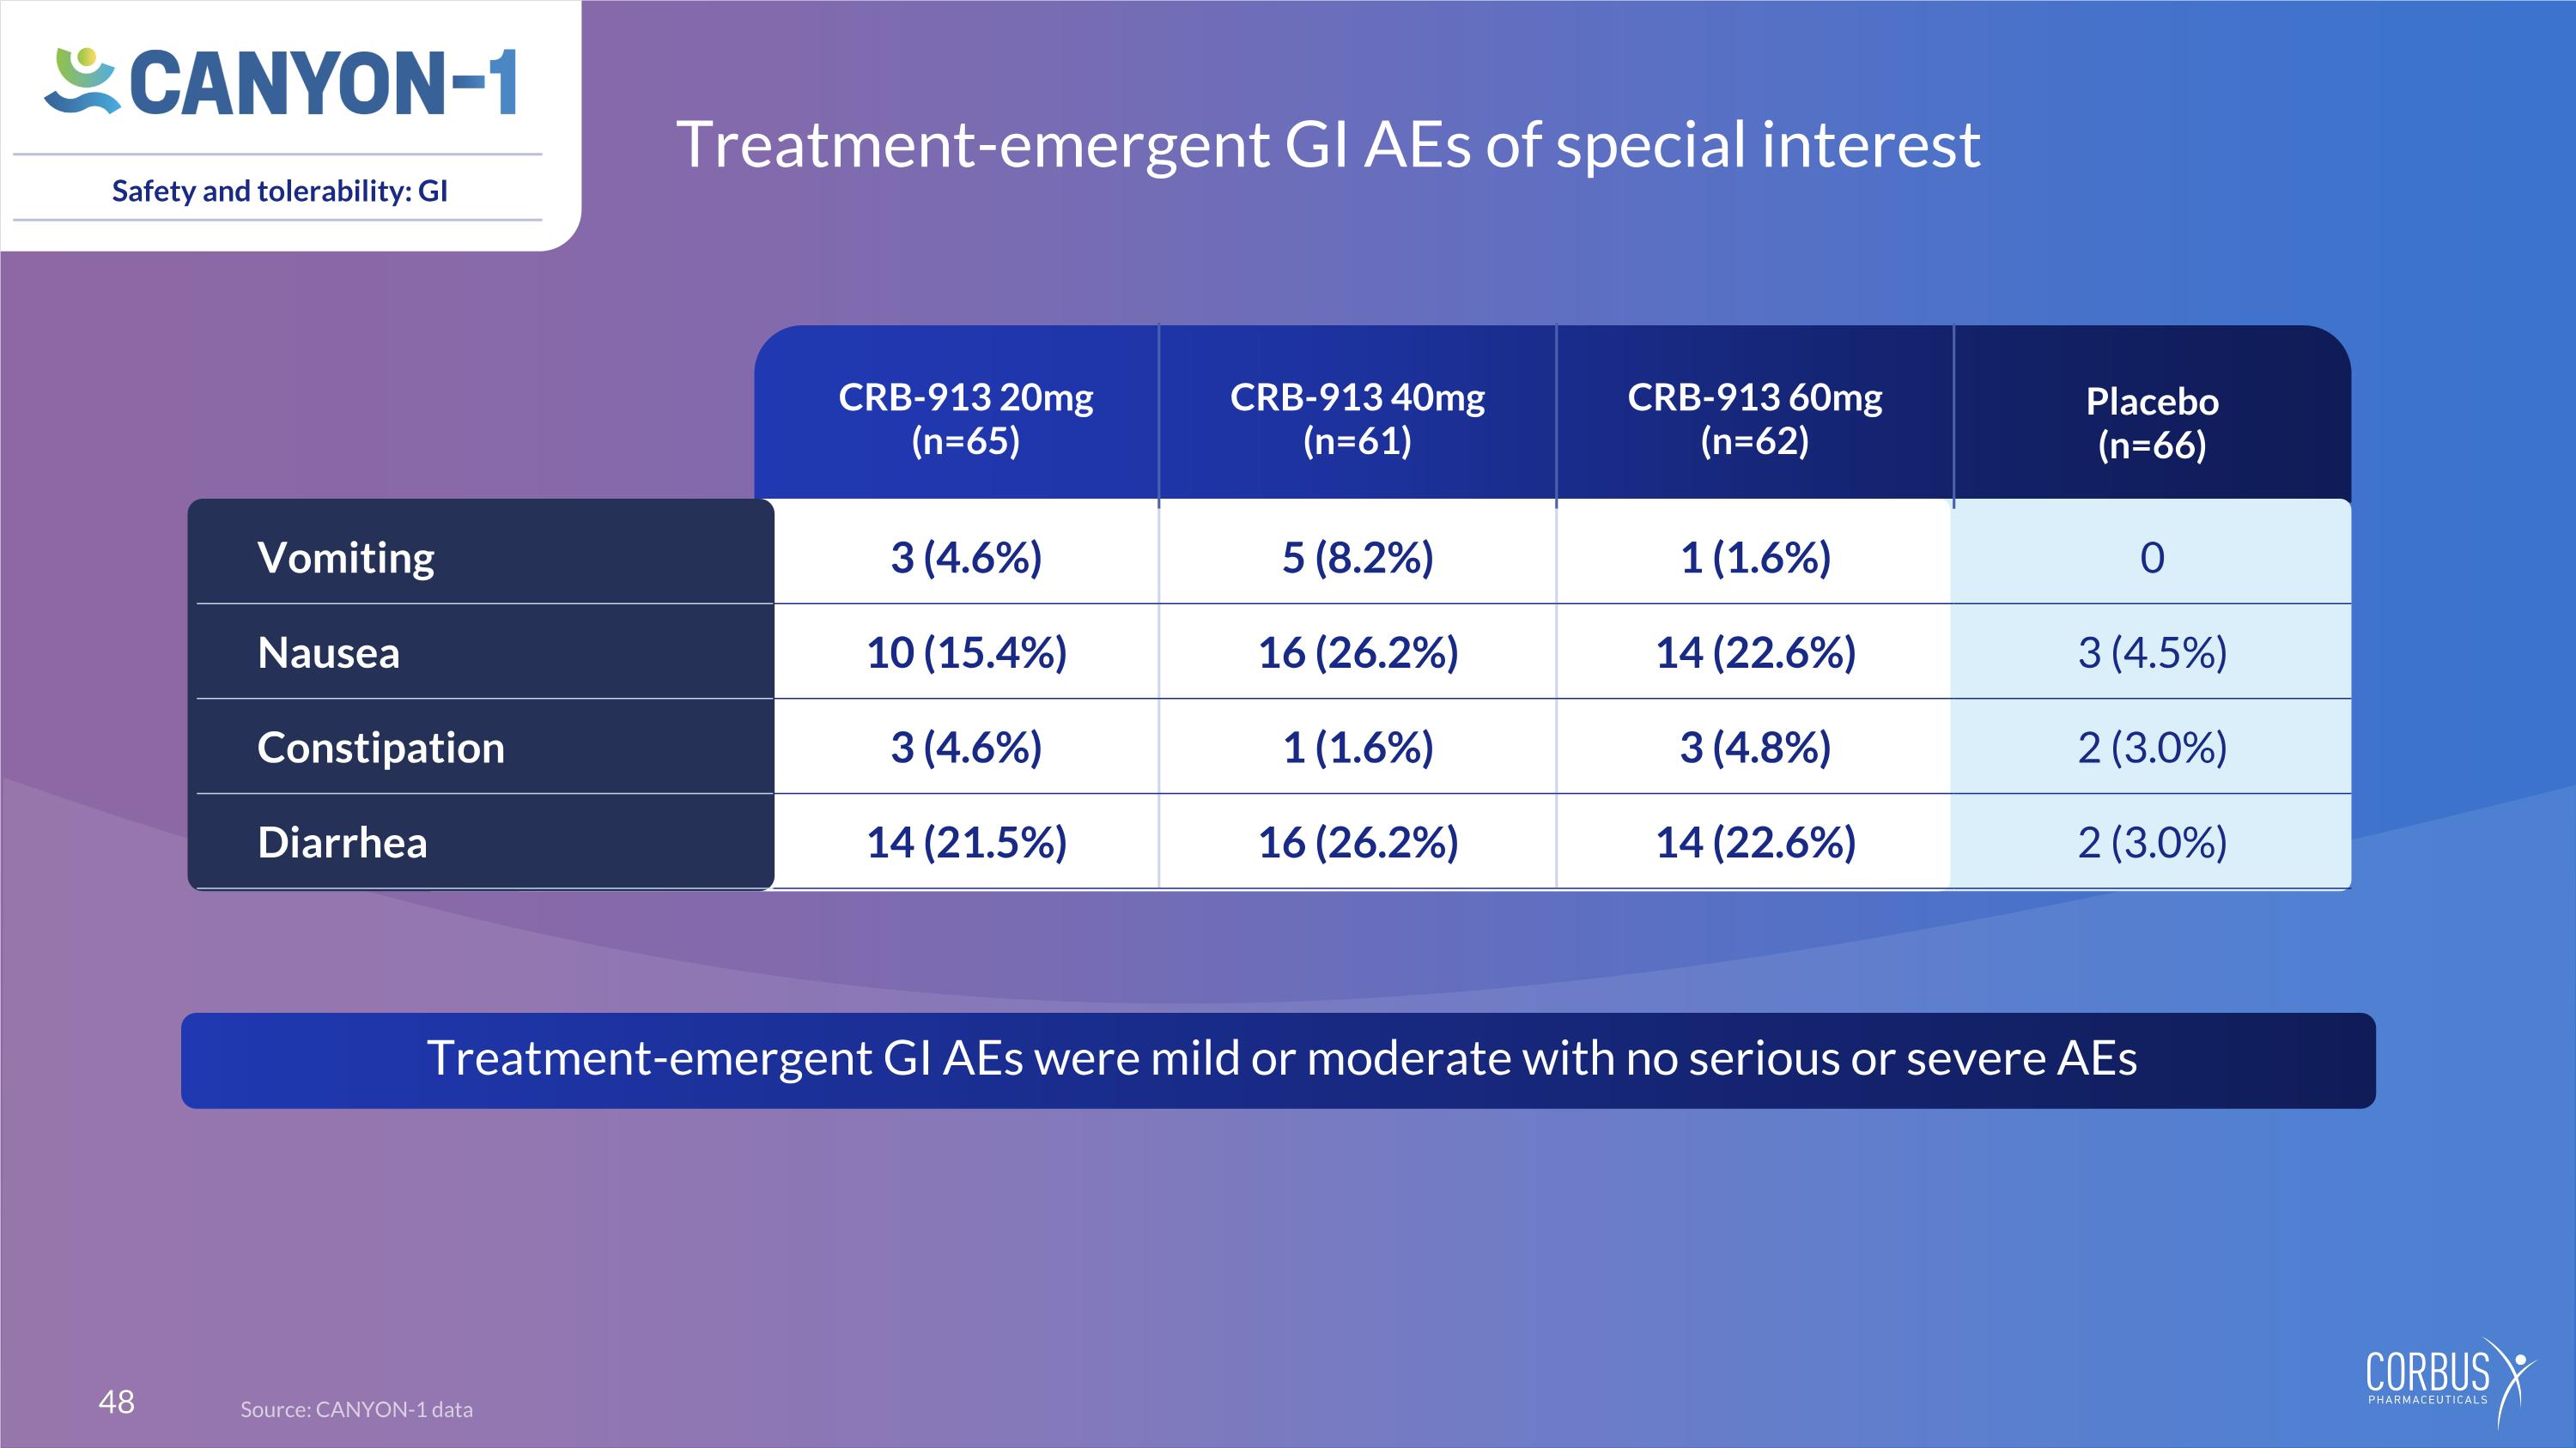Click the 5 (8.2%) vomiting cell
This screenshot has width=2576, height=1448.
point(1357,558)
